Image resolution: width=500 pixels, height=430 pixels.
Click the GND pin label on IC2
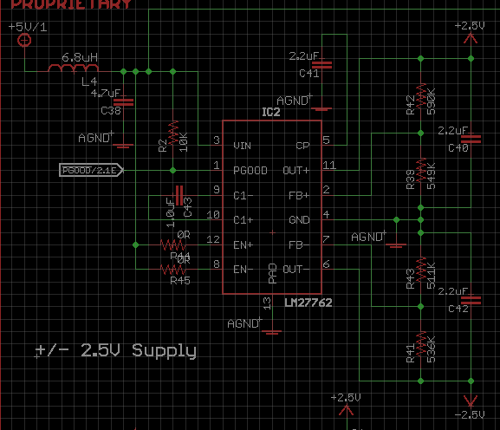point(300,220)
